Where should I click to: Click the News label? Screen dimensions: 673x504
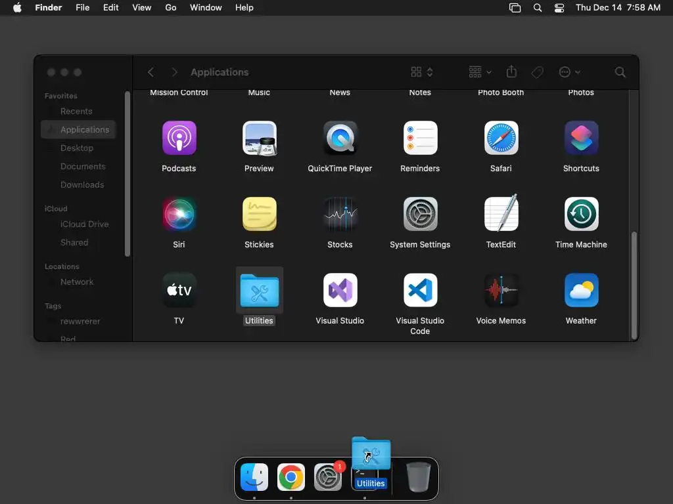click(340, 93)
